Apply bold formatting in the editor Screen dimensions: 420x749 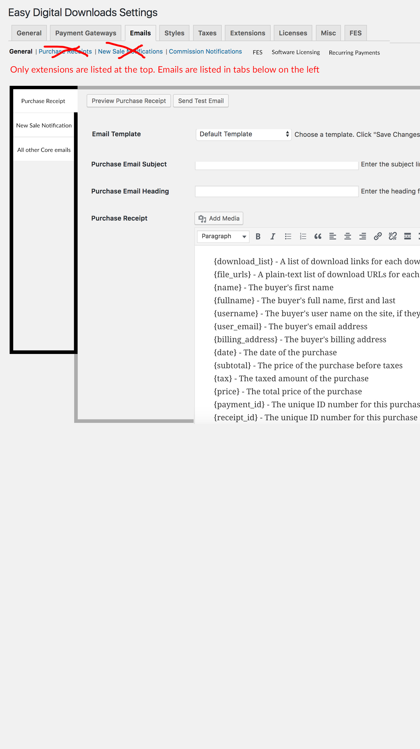point(258,236)
